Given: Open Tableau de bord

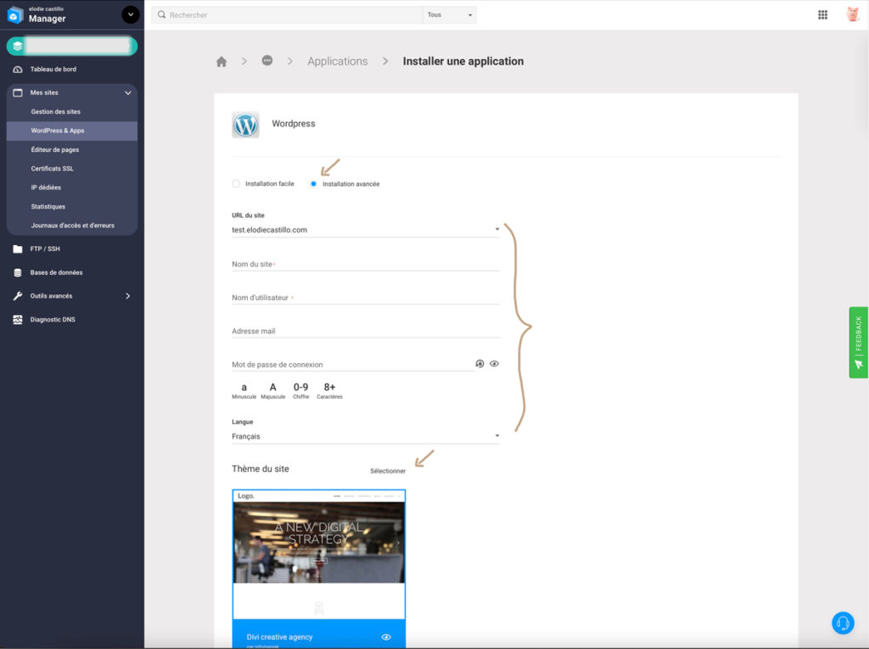Looking at the screenshot, I should pos(53,70).
